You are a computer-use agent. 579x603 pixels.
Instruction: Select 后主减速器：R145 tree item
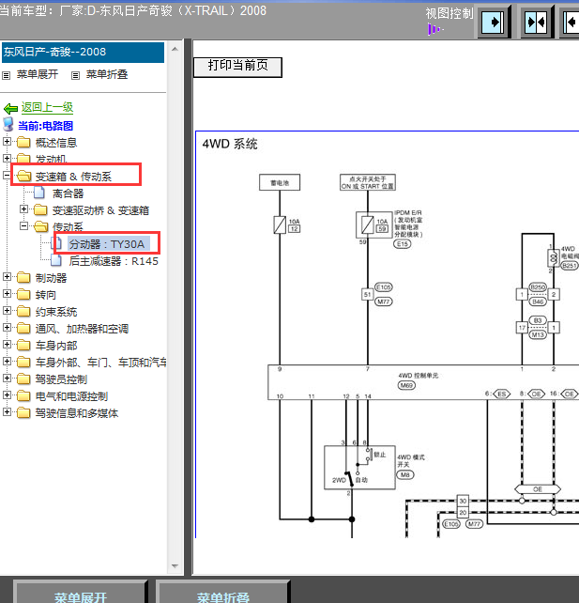click(114, 261)
